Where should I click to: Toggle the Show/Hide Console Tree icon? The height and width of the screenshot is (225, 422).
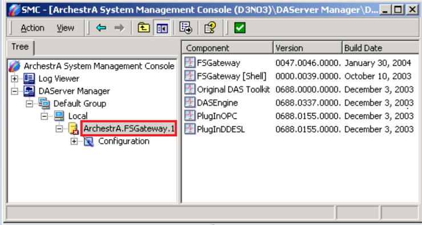(x=163, y=28)
